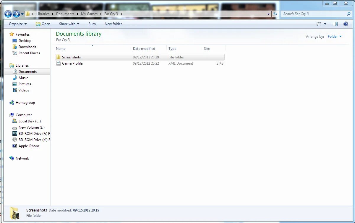Screen dimensions: 355x223
Task: Open the Organize menu
Action: point(18,24)
